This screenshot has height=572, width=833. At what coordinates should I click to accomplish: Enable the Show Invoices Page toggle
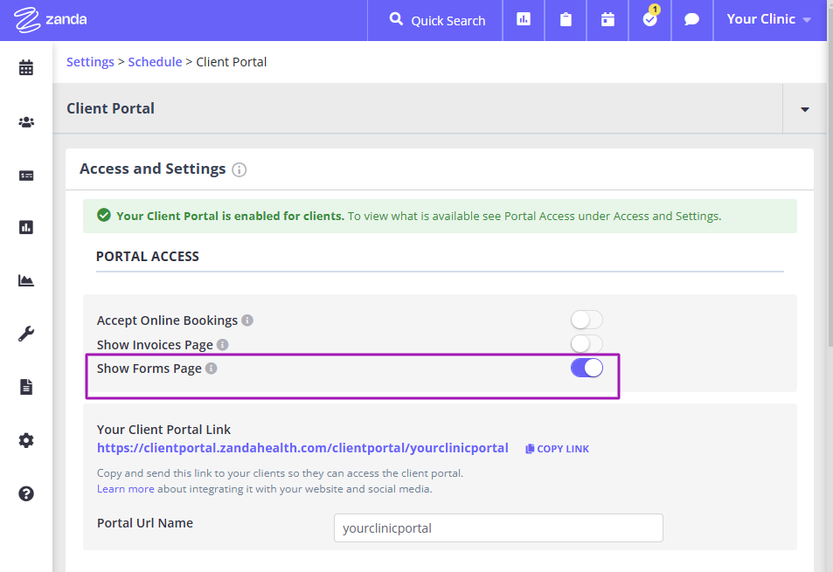586,344
